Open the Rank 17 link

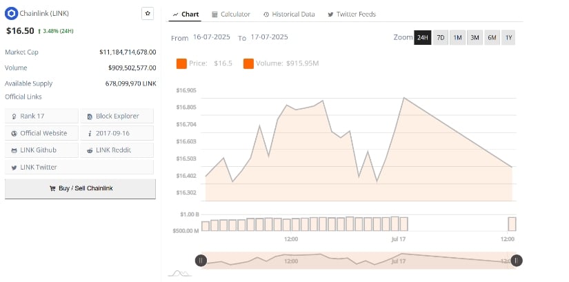[x=41, y=116]
